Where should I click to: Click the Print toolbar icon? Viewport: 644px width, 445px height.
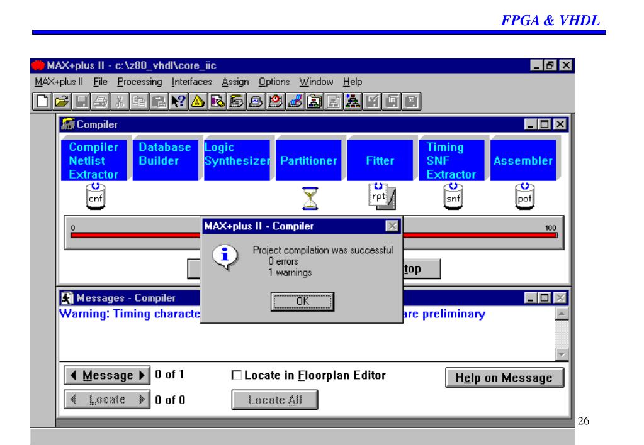coord(101,101)
